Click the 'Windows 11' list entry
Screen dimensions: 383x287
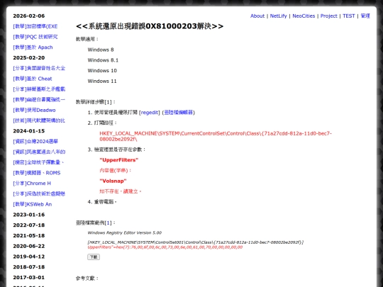pyautogui.click(x=102, y=81)
